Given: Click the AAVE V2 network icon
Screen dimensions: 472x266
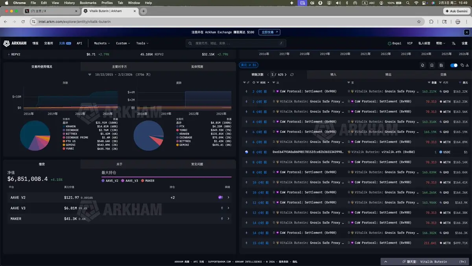Looking at the screenshot, I should 221,197.
